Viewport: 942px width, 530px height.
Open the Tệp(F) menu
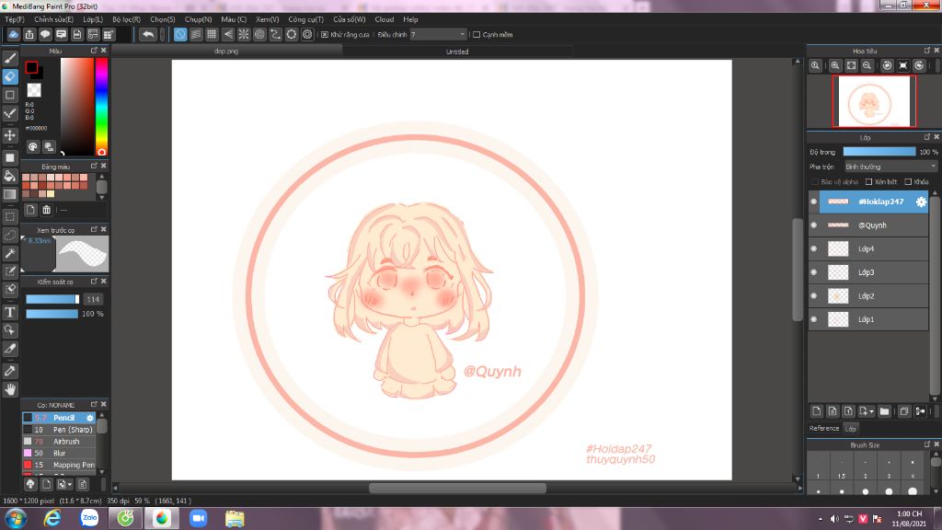tap(15, 19)
